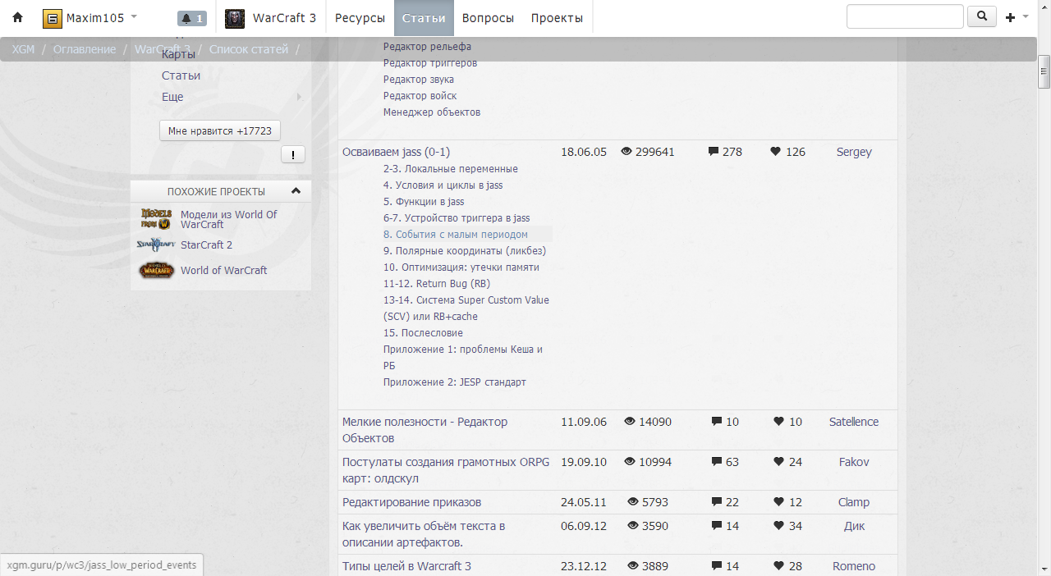Collapse the Похожие проекты panel
This screenshot has width=1051, height=576.
(x=296, y=191)
